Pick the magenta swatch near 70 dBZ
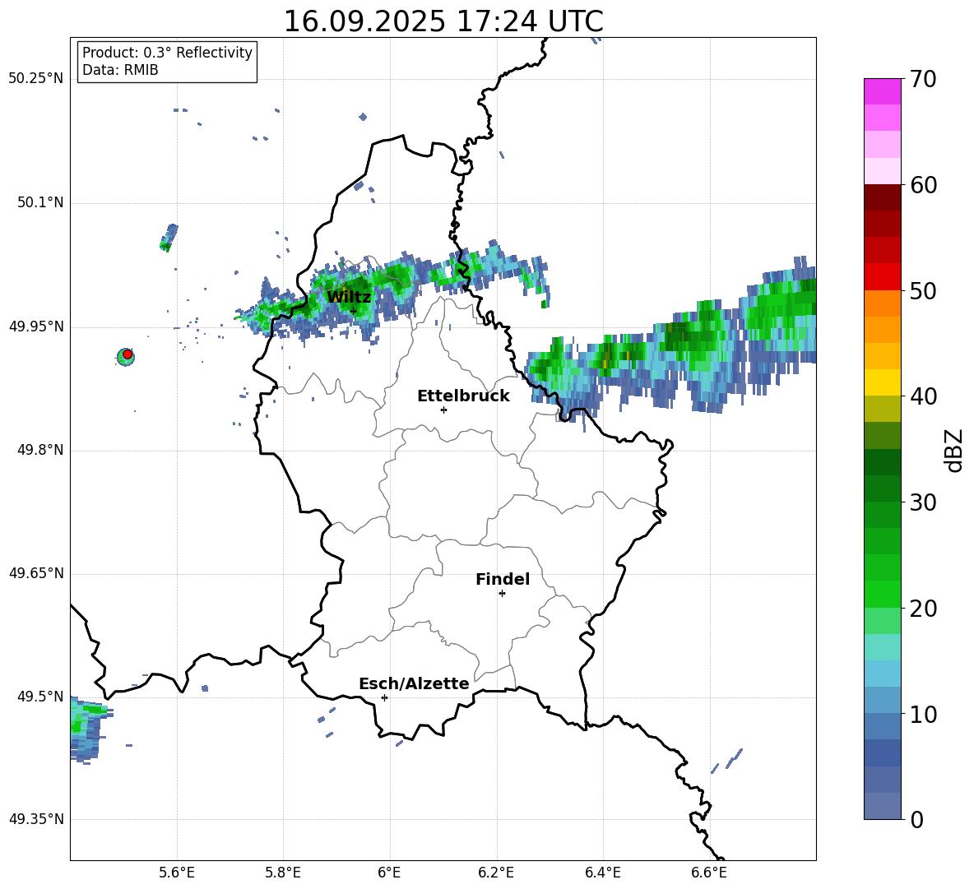Image resolution: width=974 pixels, height=889 pixels. point(882,91)
